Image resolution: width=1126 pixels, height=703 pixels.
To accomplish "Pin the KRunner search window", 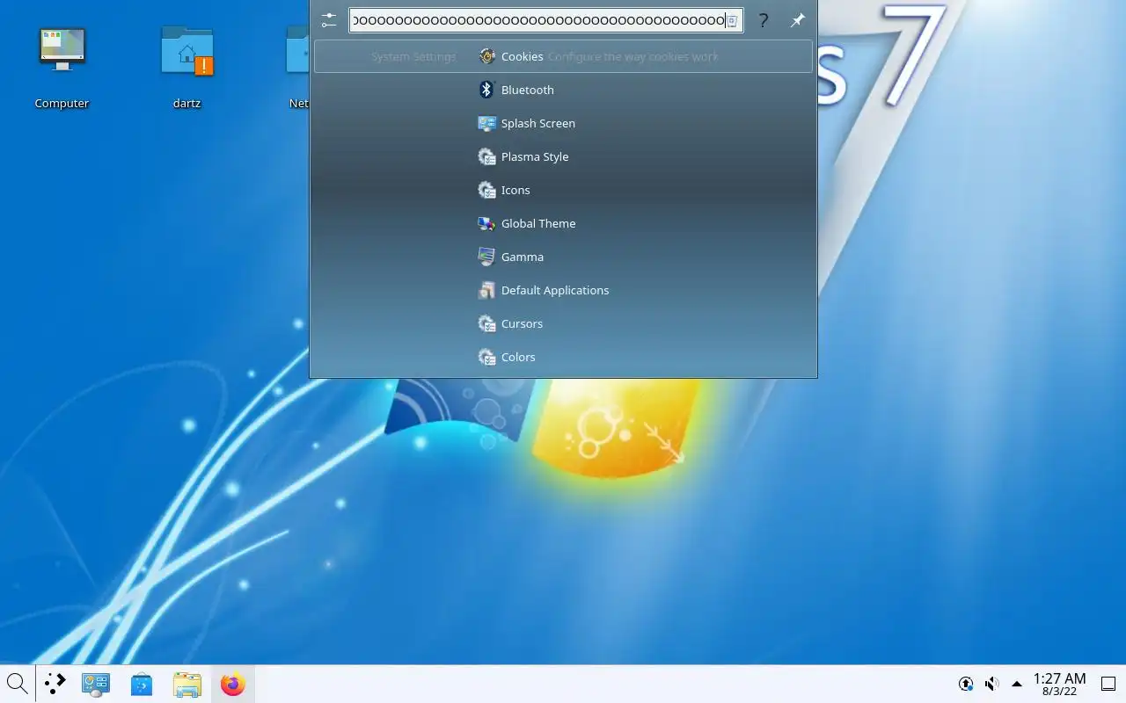I will click(797, 20).
